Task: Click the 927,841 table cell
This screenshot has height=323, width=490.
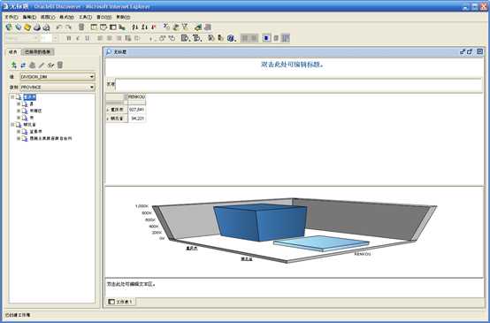Action: tap(137, 110)
